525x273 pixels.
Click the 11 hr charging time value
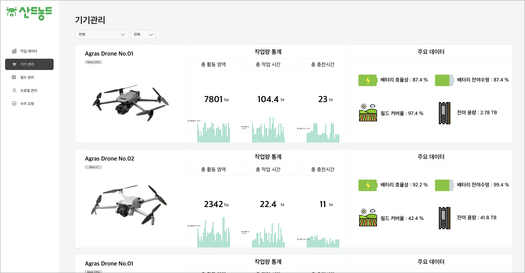(x=326, y=204)
